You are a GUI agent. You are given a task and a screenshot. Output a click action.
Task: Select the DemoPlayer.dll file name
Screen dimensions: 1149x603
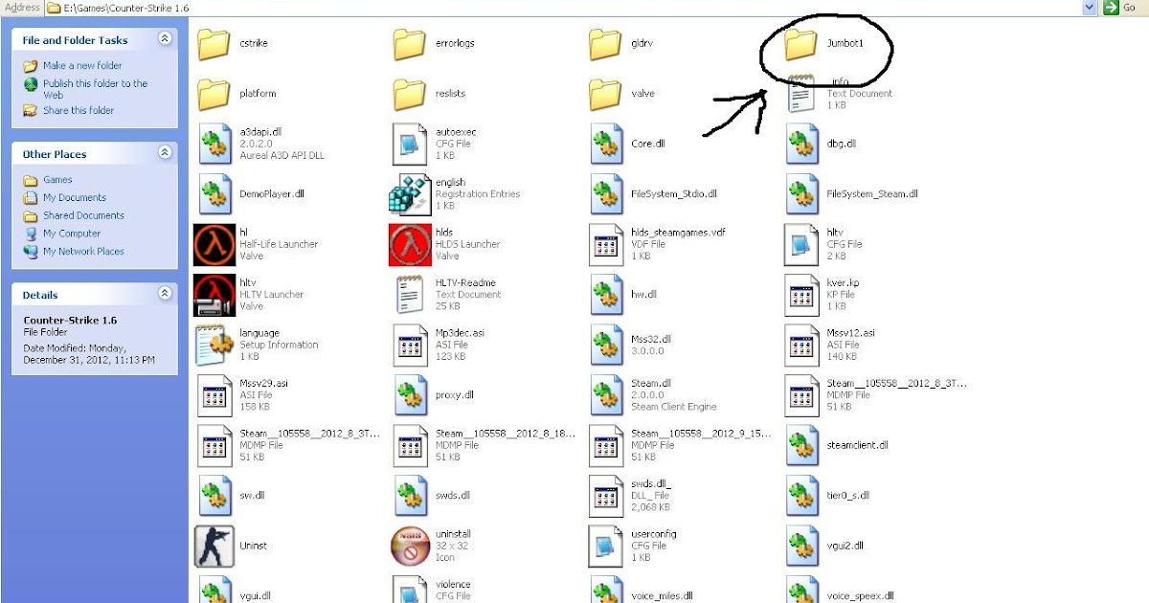point(271,194)
